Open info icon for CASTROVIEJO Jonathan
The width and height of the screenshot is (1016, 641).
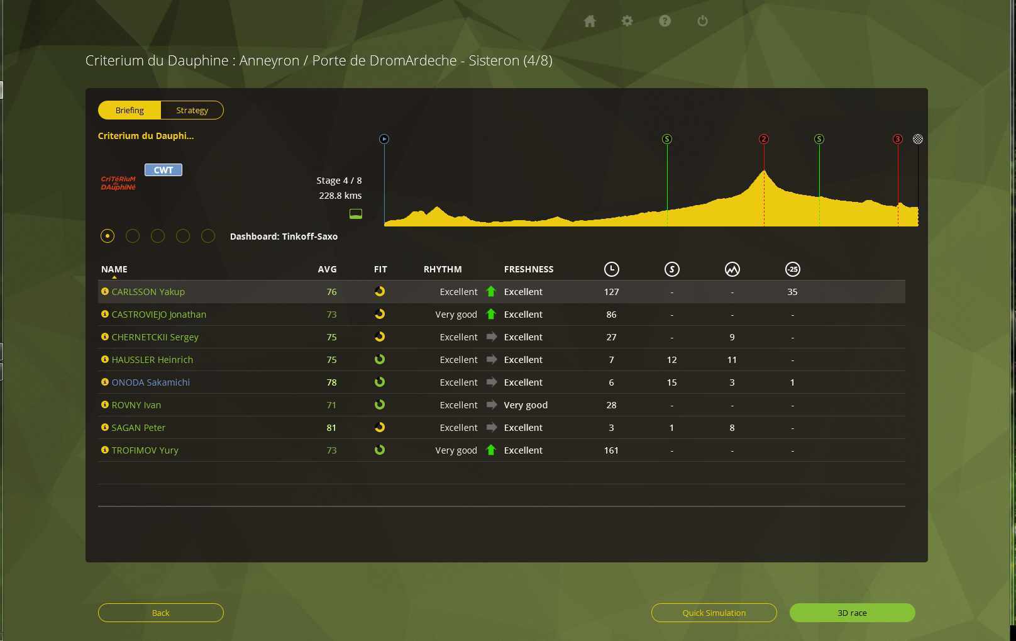click(x=105, y=314)
